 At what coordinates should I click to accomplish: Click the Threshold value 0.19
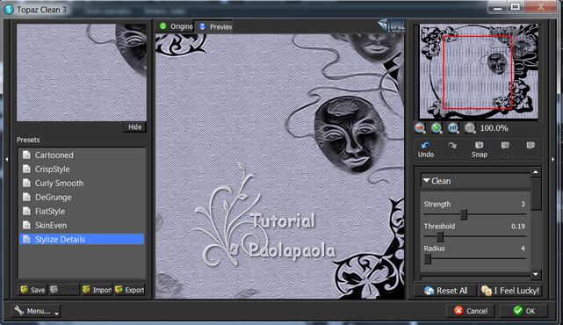(518, 227)
